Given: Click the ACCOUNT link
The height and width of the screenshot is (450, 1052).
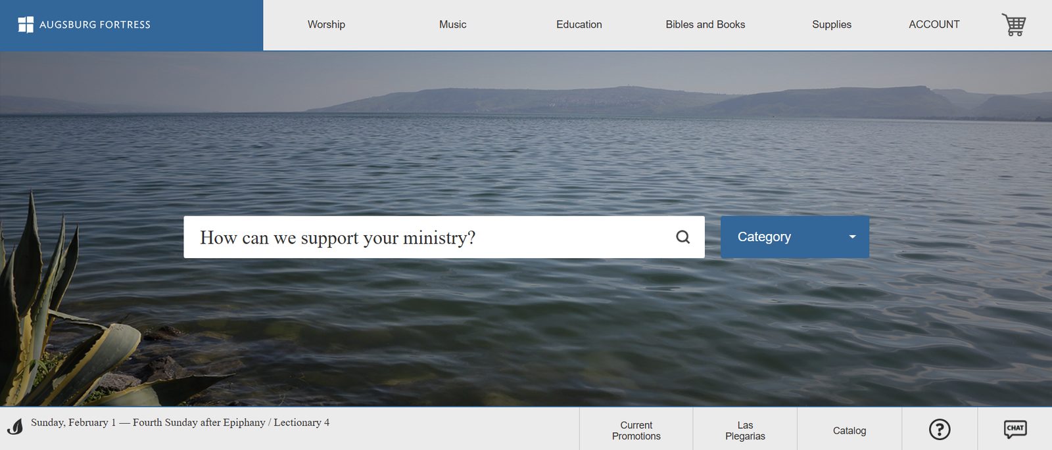Looking at the screenshot, I should [934, 24].
